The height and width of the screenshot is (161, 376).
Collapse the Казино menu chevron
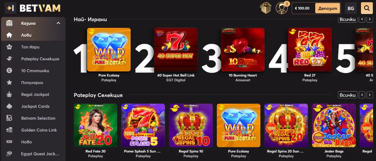58,23
